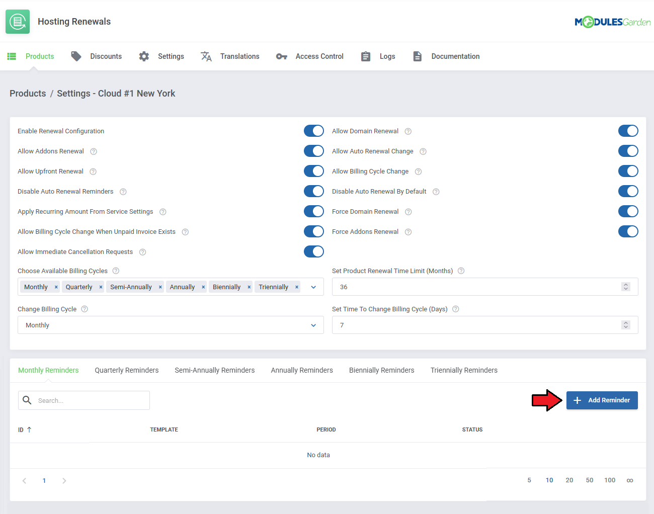Click help icon next to Allow Auto Renewal Change

click(423, 151)
